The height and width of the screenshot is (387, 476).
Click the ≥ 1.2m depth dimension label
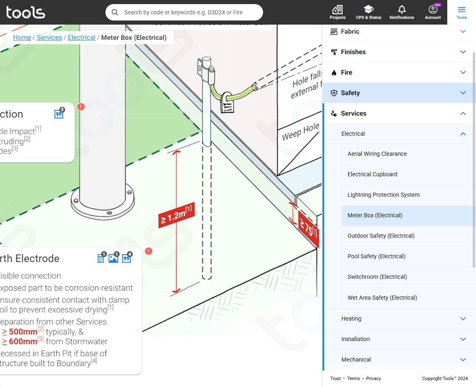176,215
